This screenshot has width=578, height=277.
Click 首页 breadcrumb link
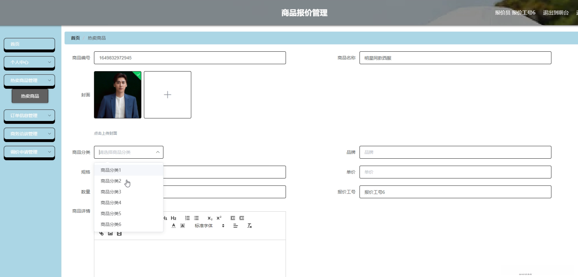coord(75,38)
